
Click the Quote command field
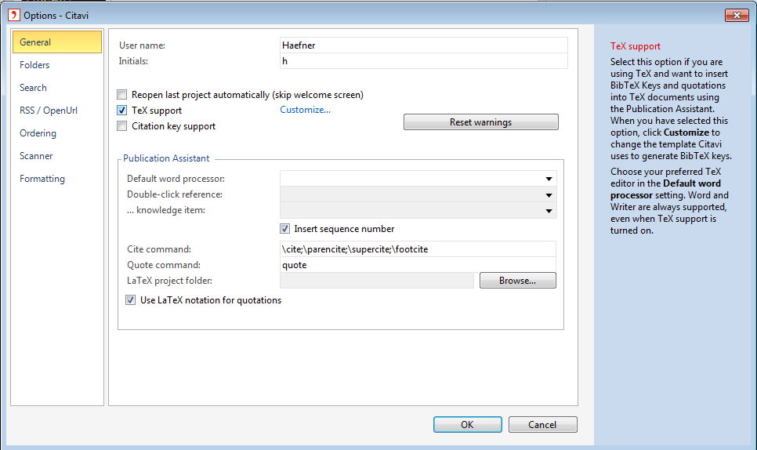(x=418, y=265)
